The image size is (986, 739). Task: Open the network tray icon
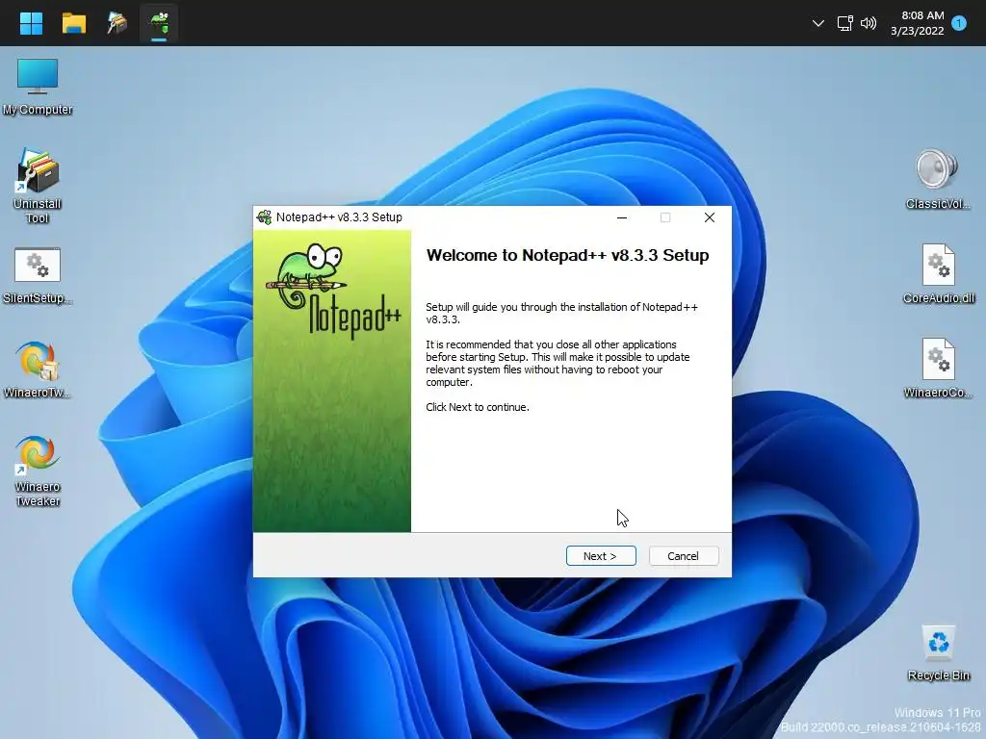tap(844, 23)
